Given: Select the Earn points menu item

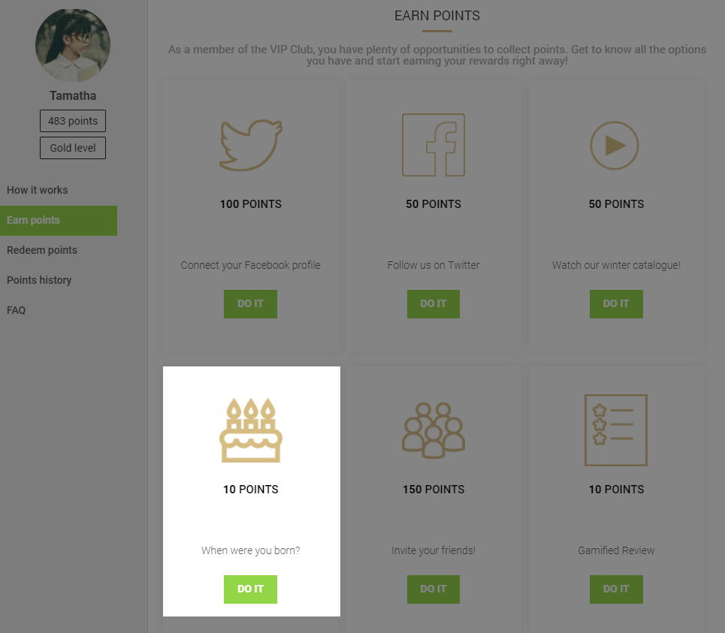Looking at the screenshot, I should click(59, 221).
